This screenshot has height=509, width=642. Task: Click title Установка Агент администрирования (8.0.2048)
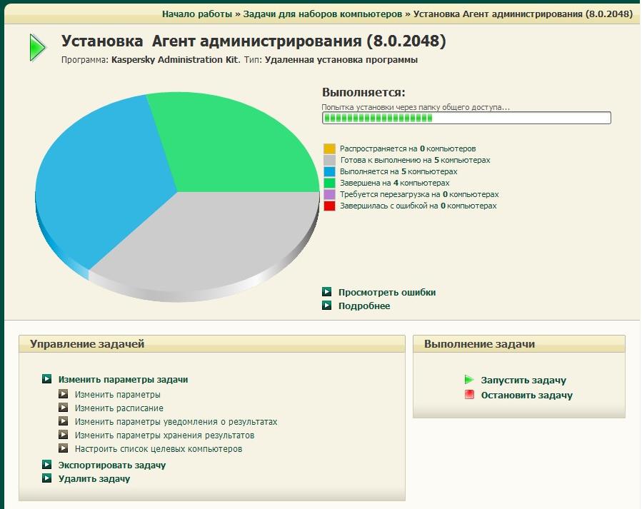[x=254, y=41]
